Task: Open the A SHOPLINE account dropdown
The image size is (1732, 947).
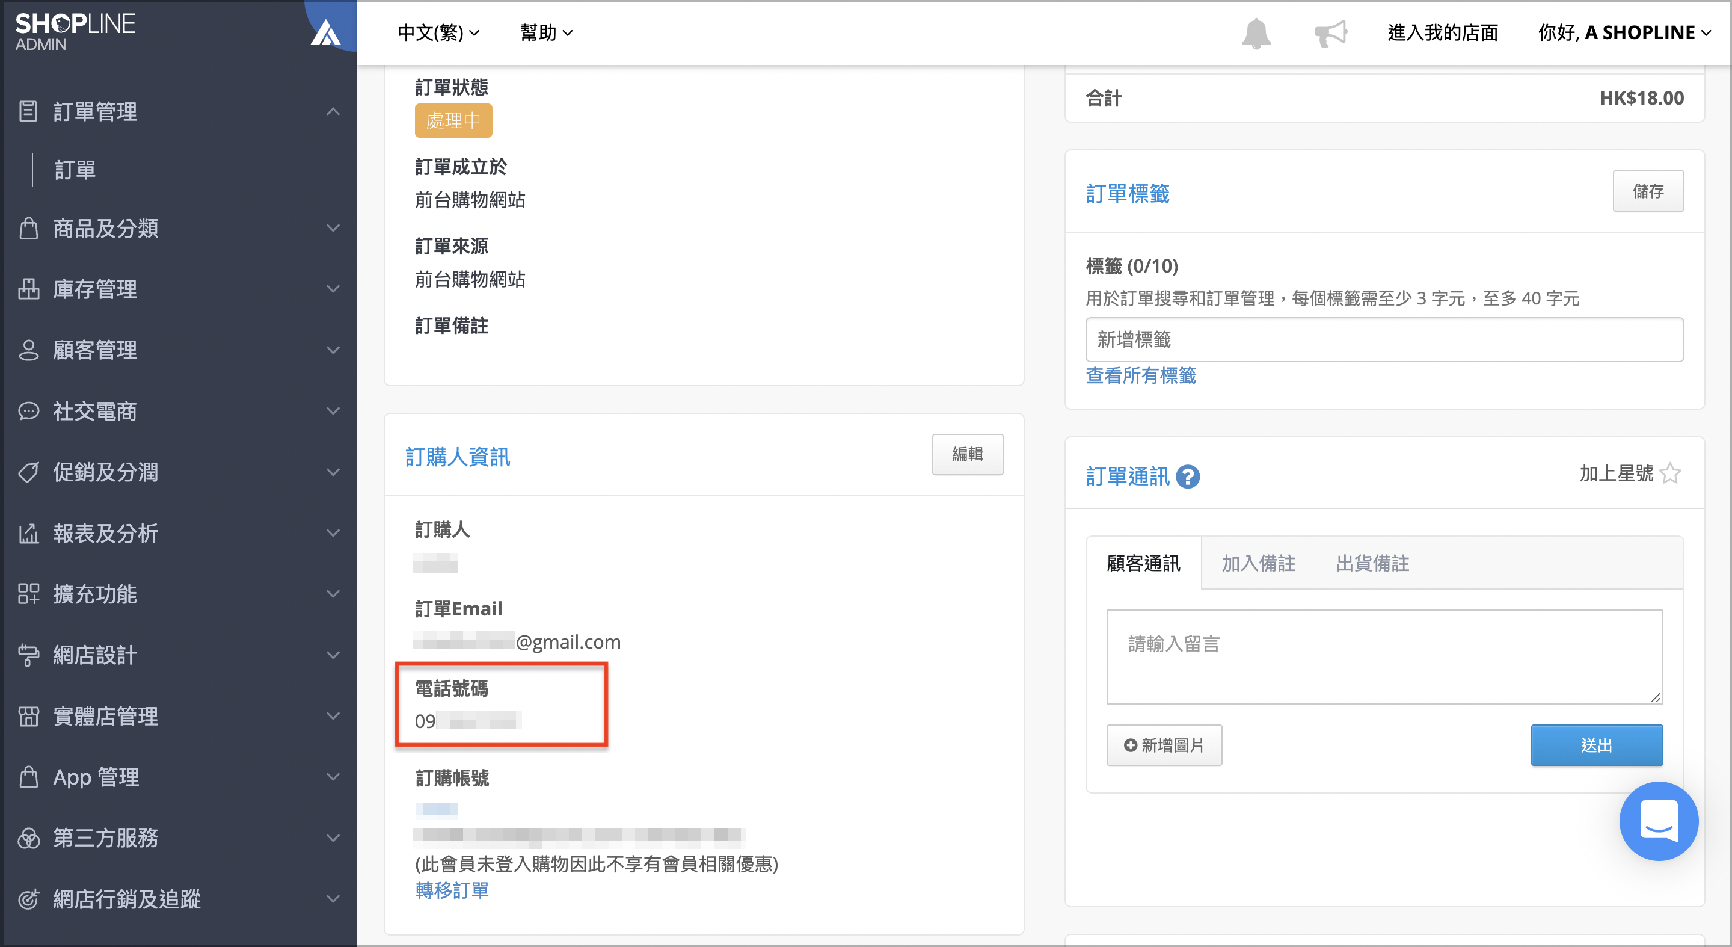Action: (x=1624, y=32)
